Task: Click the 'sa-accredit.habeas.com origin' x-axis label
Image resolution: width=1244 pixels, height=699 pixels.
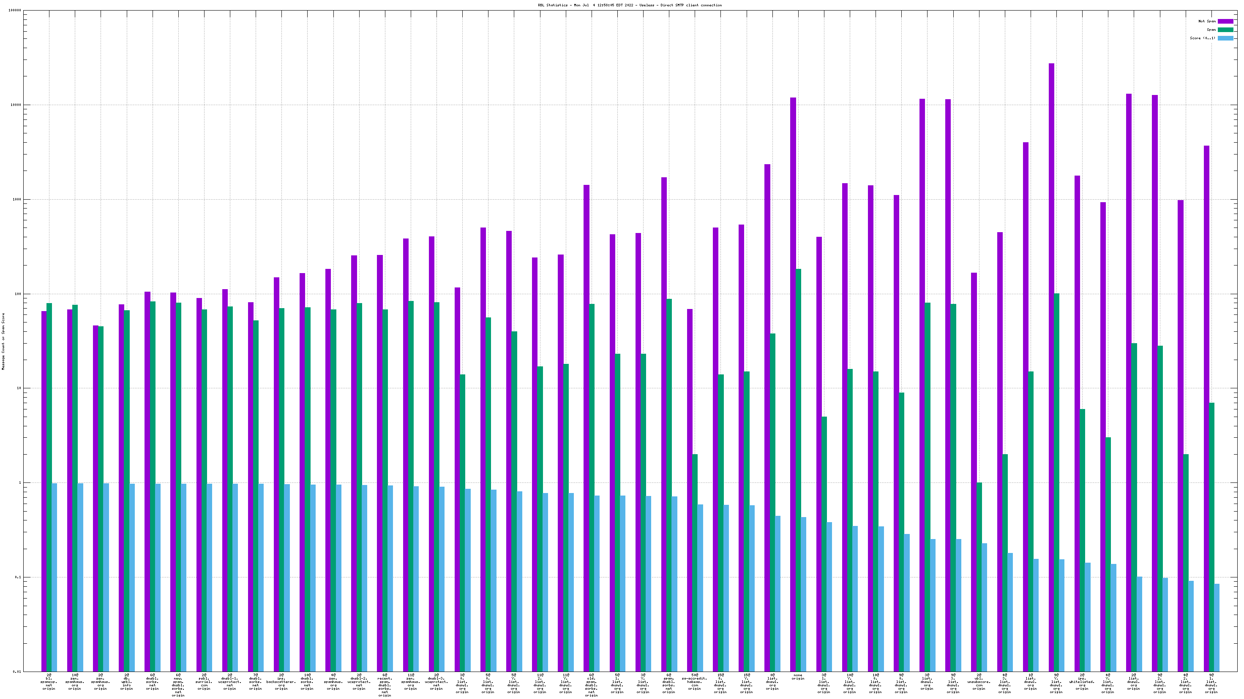Action: point(694,682)
